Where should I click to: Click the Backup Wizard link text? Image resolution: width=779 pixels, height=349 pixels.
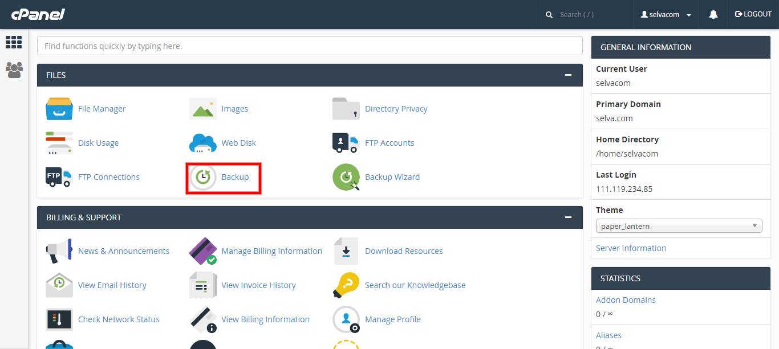pos(392,177)
